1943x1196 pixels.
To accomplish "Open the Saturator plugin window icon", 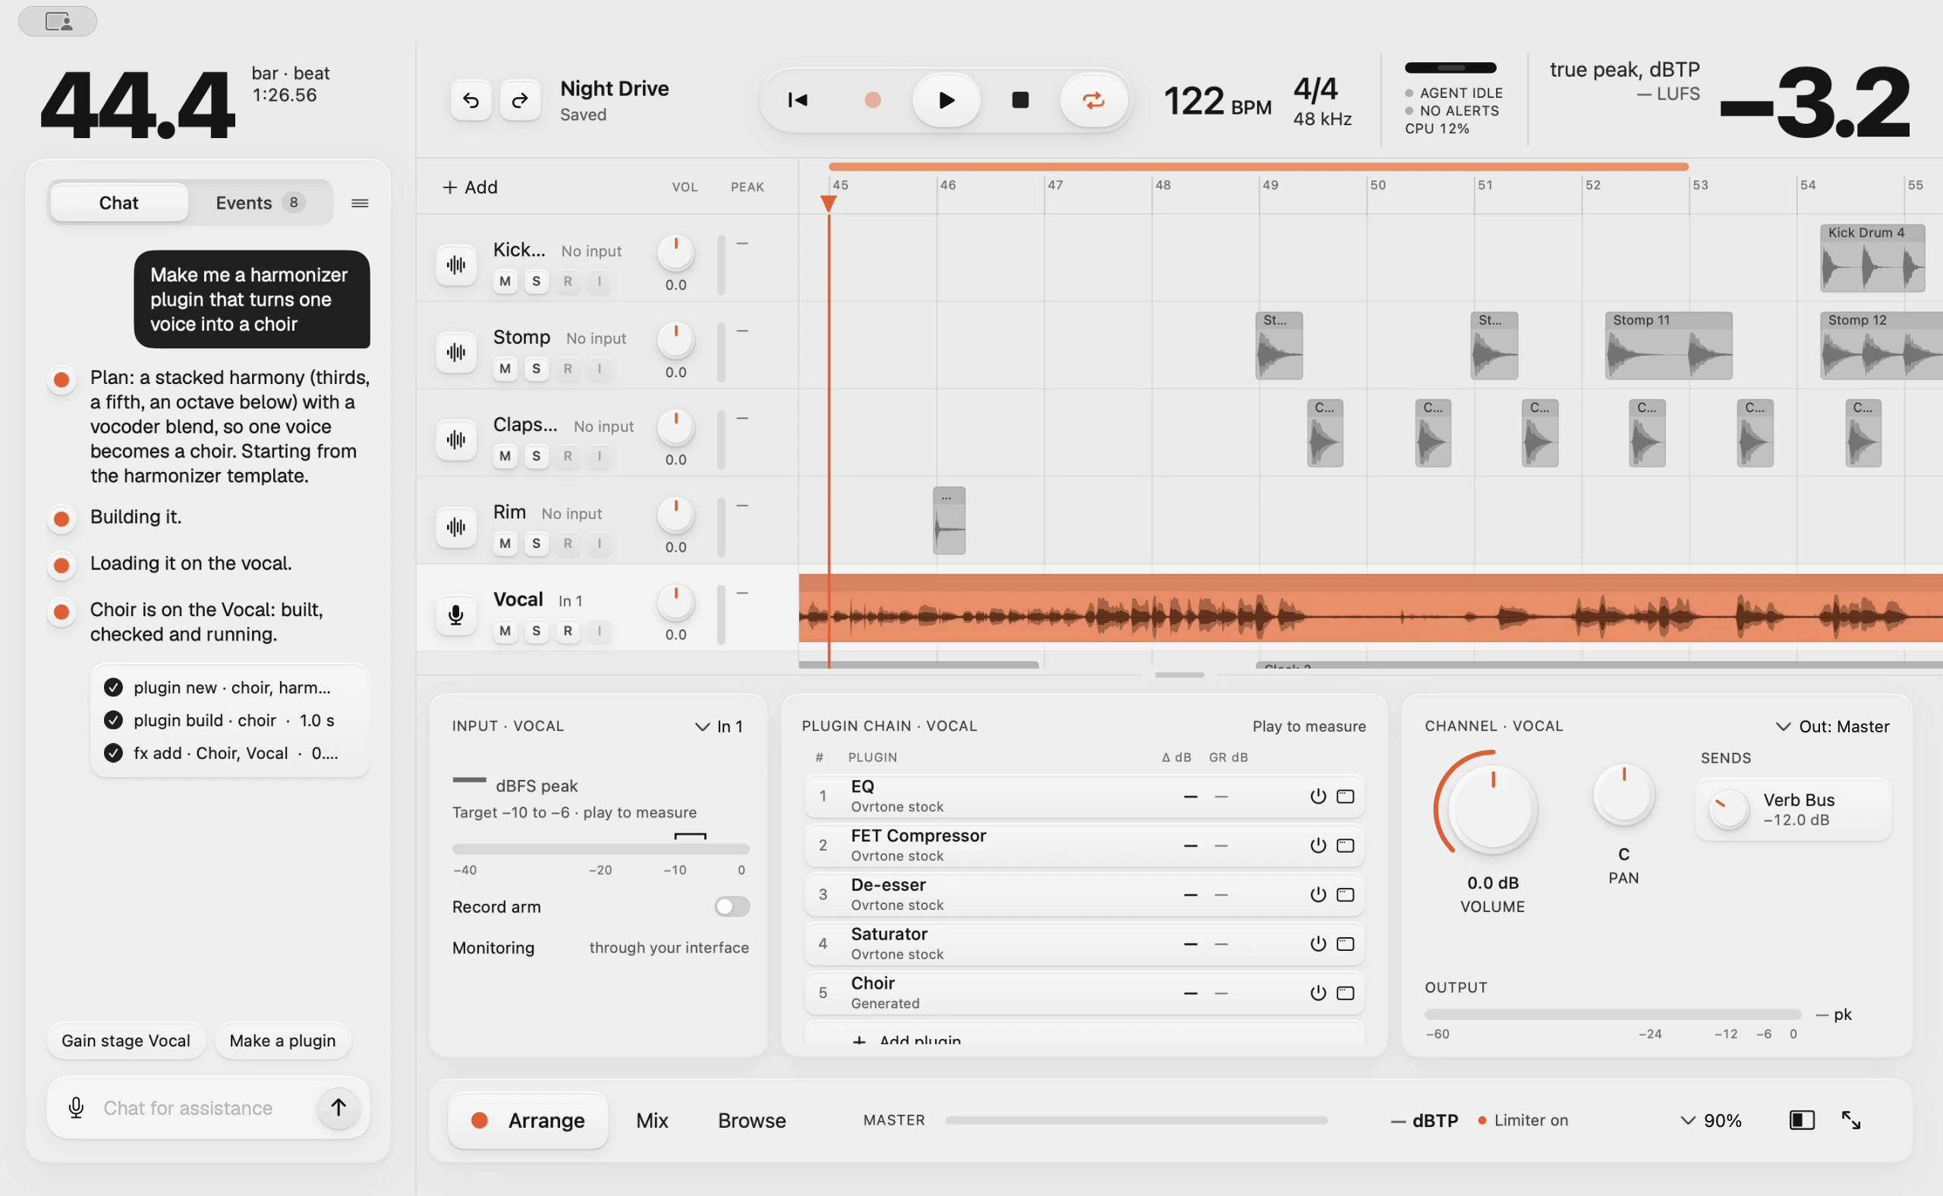I will coord(1345,943).
